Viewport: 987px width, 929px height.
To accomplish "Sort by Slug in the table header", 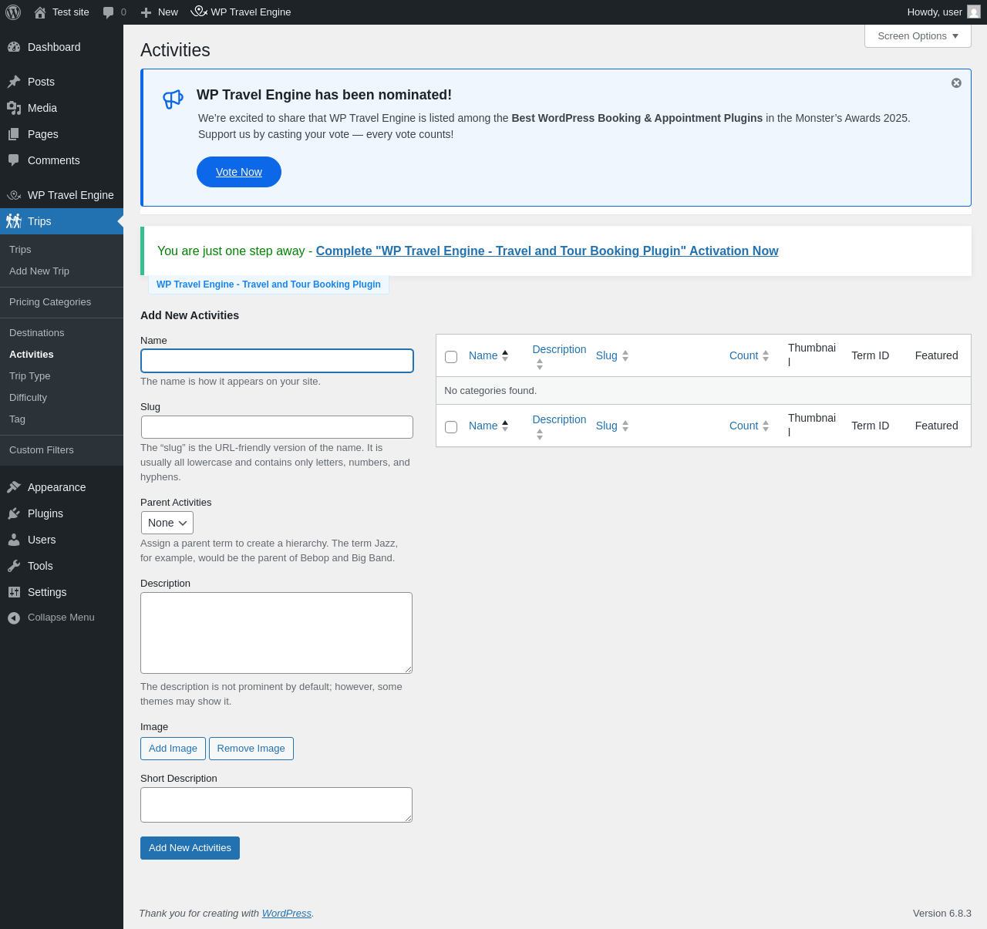I will [612, 355].
